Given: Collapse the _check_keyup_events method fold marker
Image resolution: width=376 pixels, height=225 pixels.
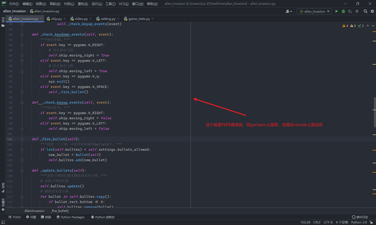Looking at the screenshot, I should pos(22,103).
